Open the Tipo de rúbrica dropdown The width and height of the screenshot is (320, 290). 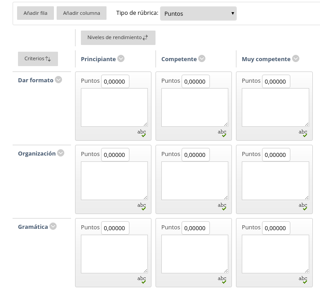(198, 13)
